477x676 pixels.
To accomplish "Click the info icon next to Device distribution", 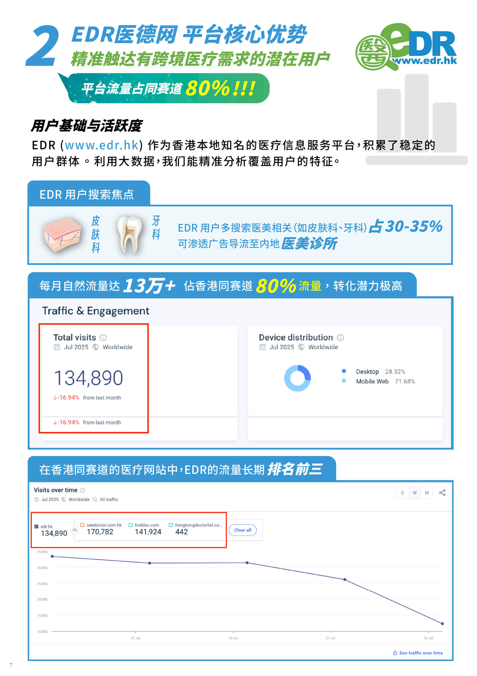I will pyautogui.click(x=341, y=338).
